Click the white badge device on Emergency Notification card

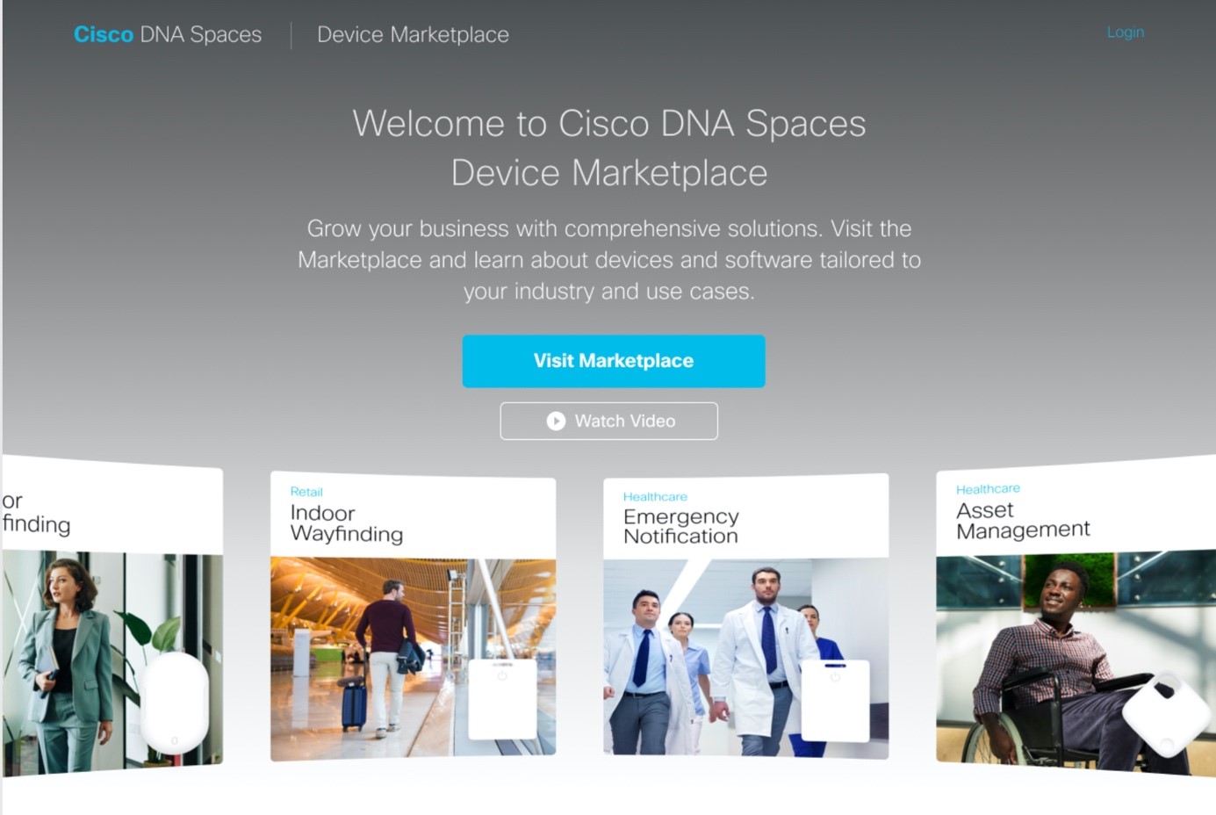(x=835, y=701)
